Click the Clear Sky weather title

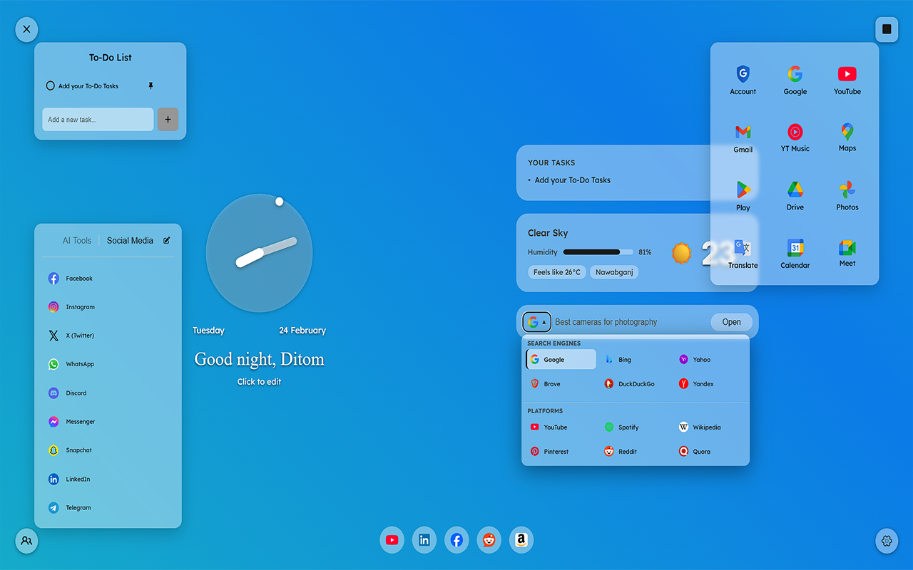pos(548,233)
